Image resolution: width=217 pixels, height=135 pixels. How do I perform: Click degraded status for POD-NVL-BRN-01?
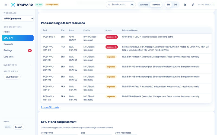(111, 57)
